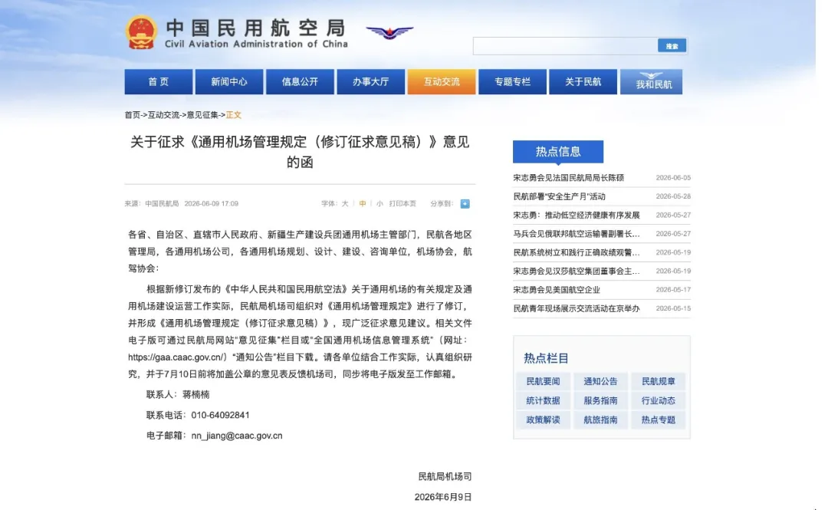Click 正文 in the breadcrumb
The height and width of the screenshot is (510, 828).
pyautogui.click(x=233, y=115)
